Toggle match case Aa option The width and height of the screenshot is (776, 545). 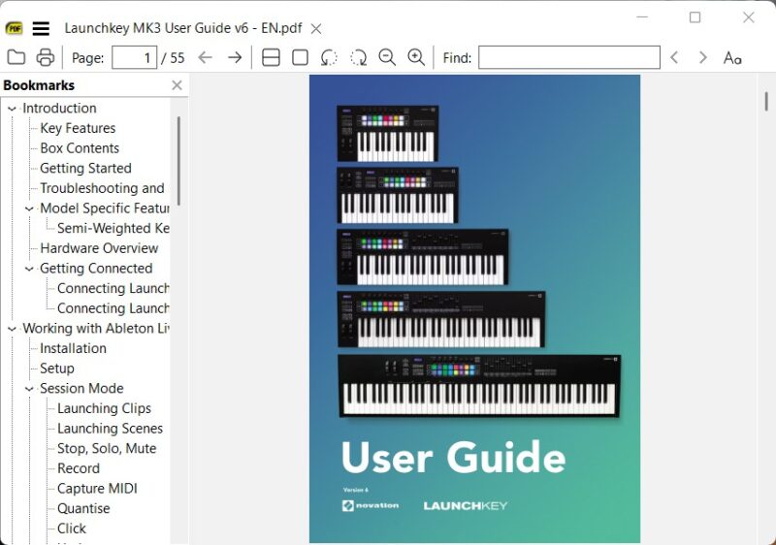click(x=732, y=58)
